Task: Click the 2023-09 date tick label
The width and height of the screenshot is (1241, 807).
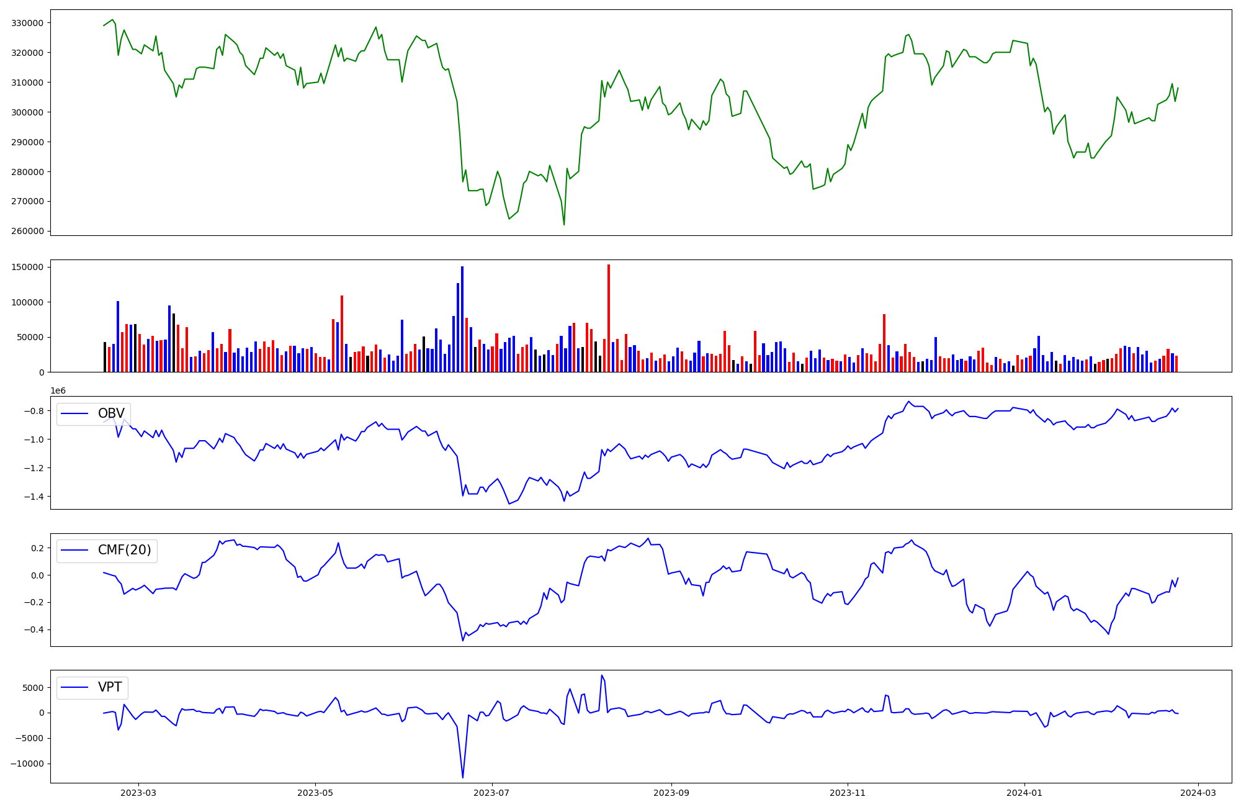Action: (x=671, y=793)
